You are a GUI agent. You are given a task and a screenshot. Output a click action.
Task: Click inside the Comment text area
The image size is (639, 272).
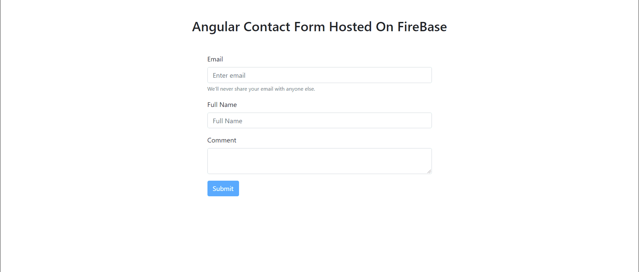coord(319,161)
